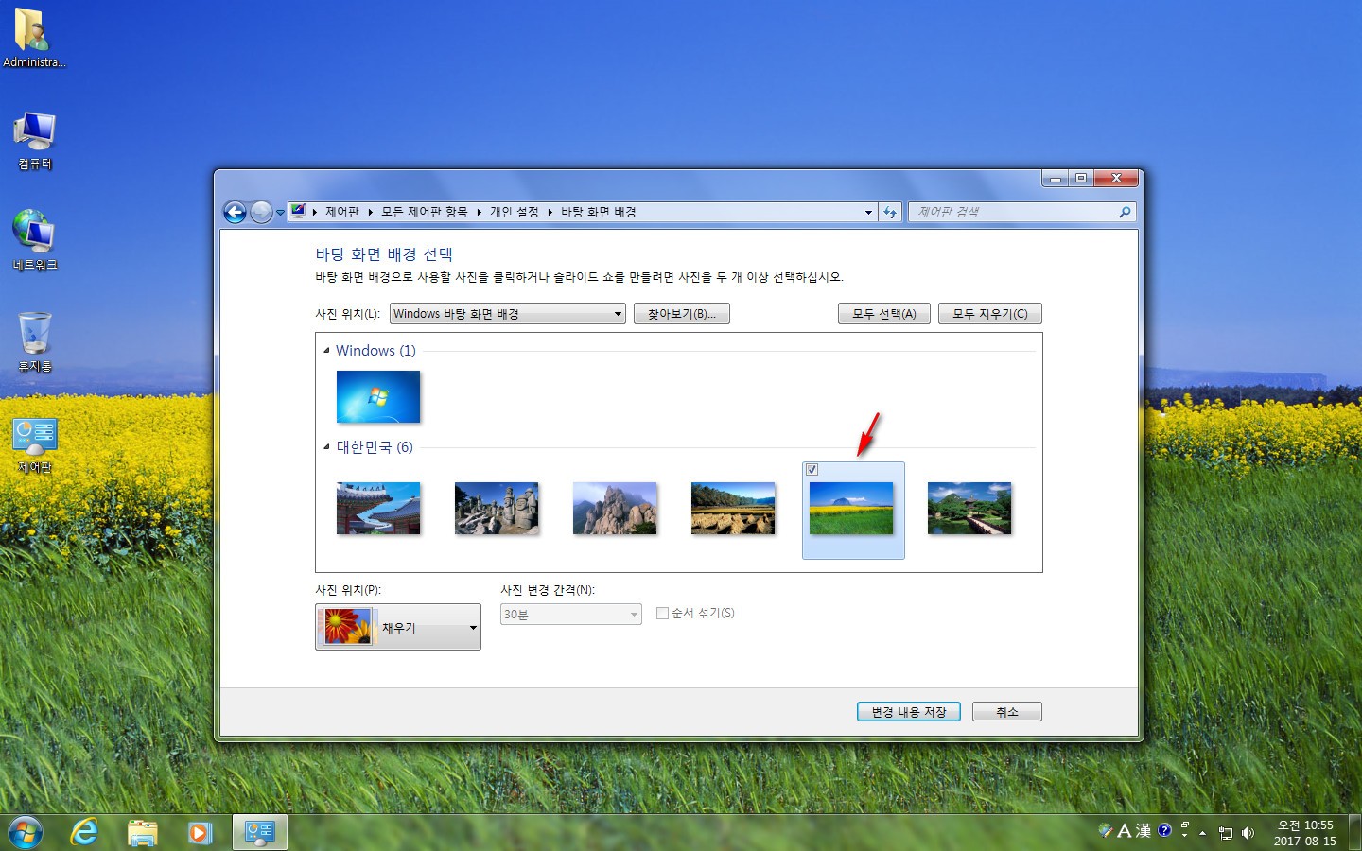
Task: Open the 30분 interval dropdown
Action: click(x=571, y=615)
